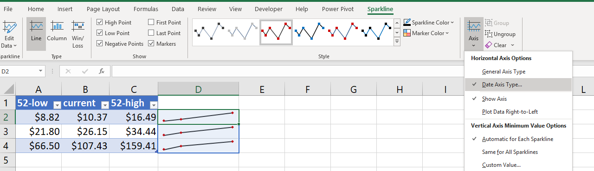Open the Data tab
This screenshot has width=594, height=171.
coord(178,9)
